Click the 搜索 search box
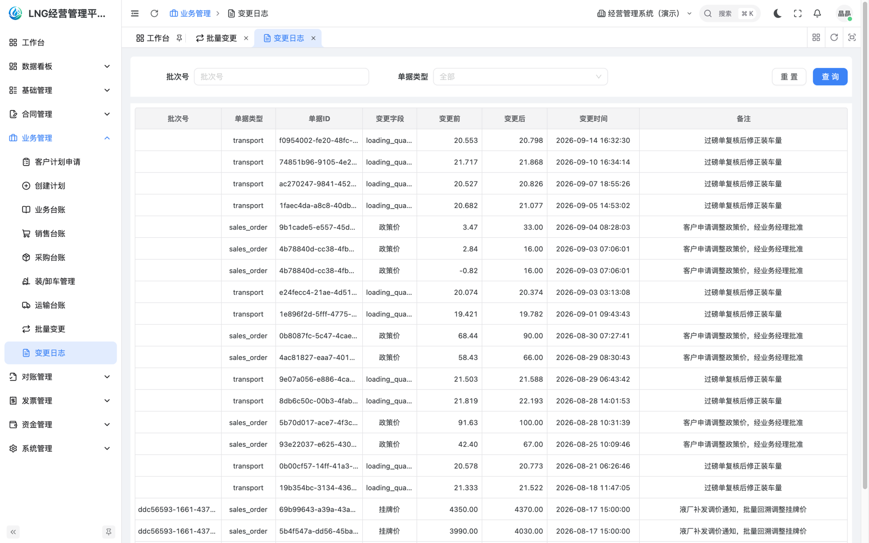 [729, 14]
